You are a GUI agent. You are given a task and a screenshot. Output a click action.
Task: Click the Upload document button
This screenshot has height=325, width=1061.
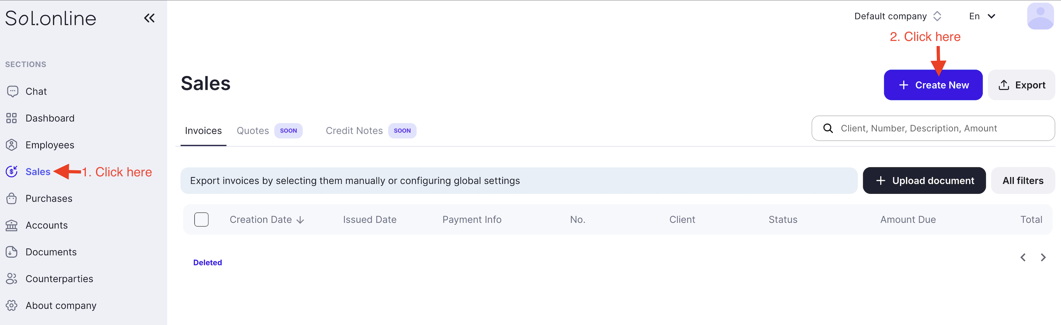pos(924,180)
